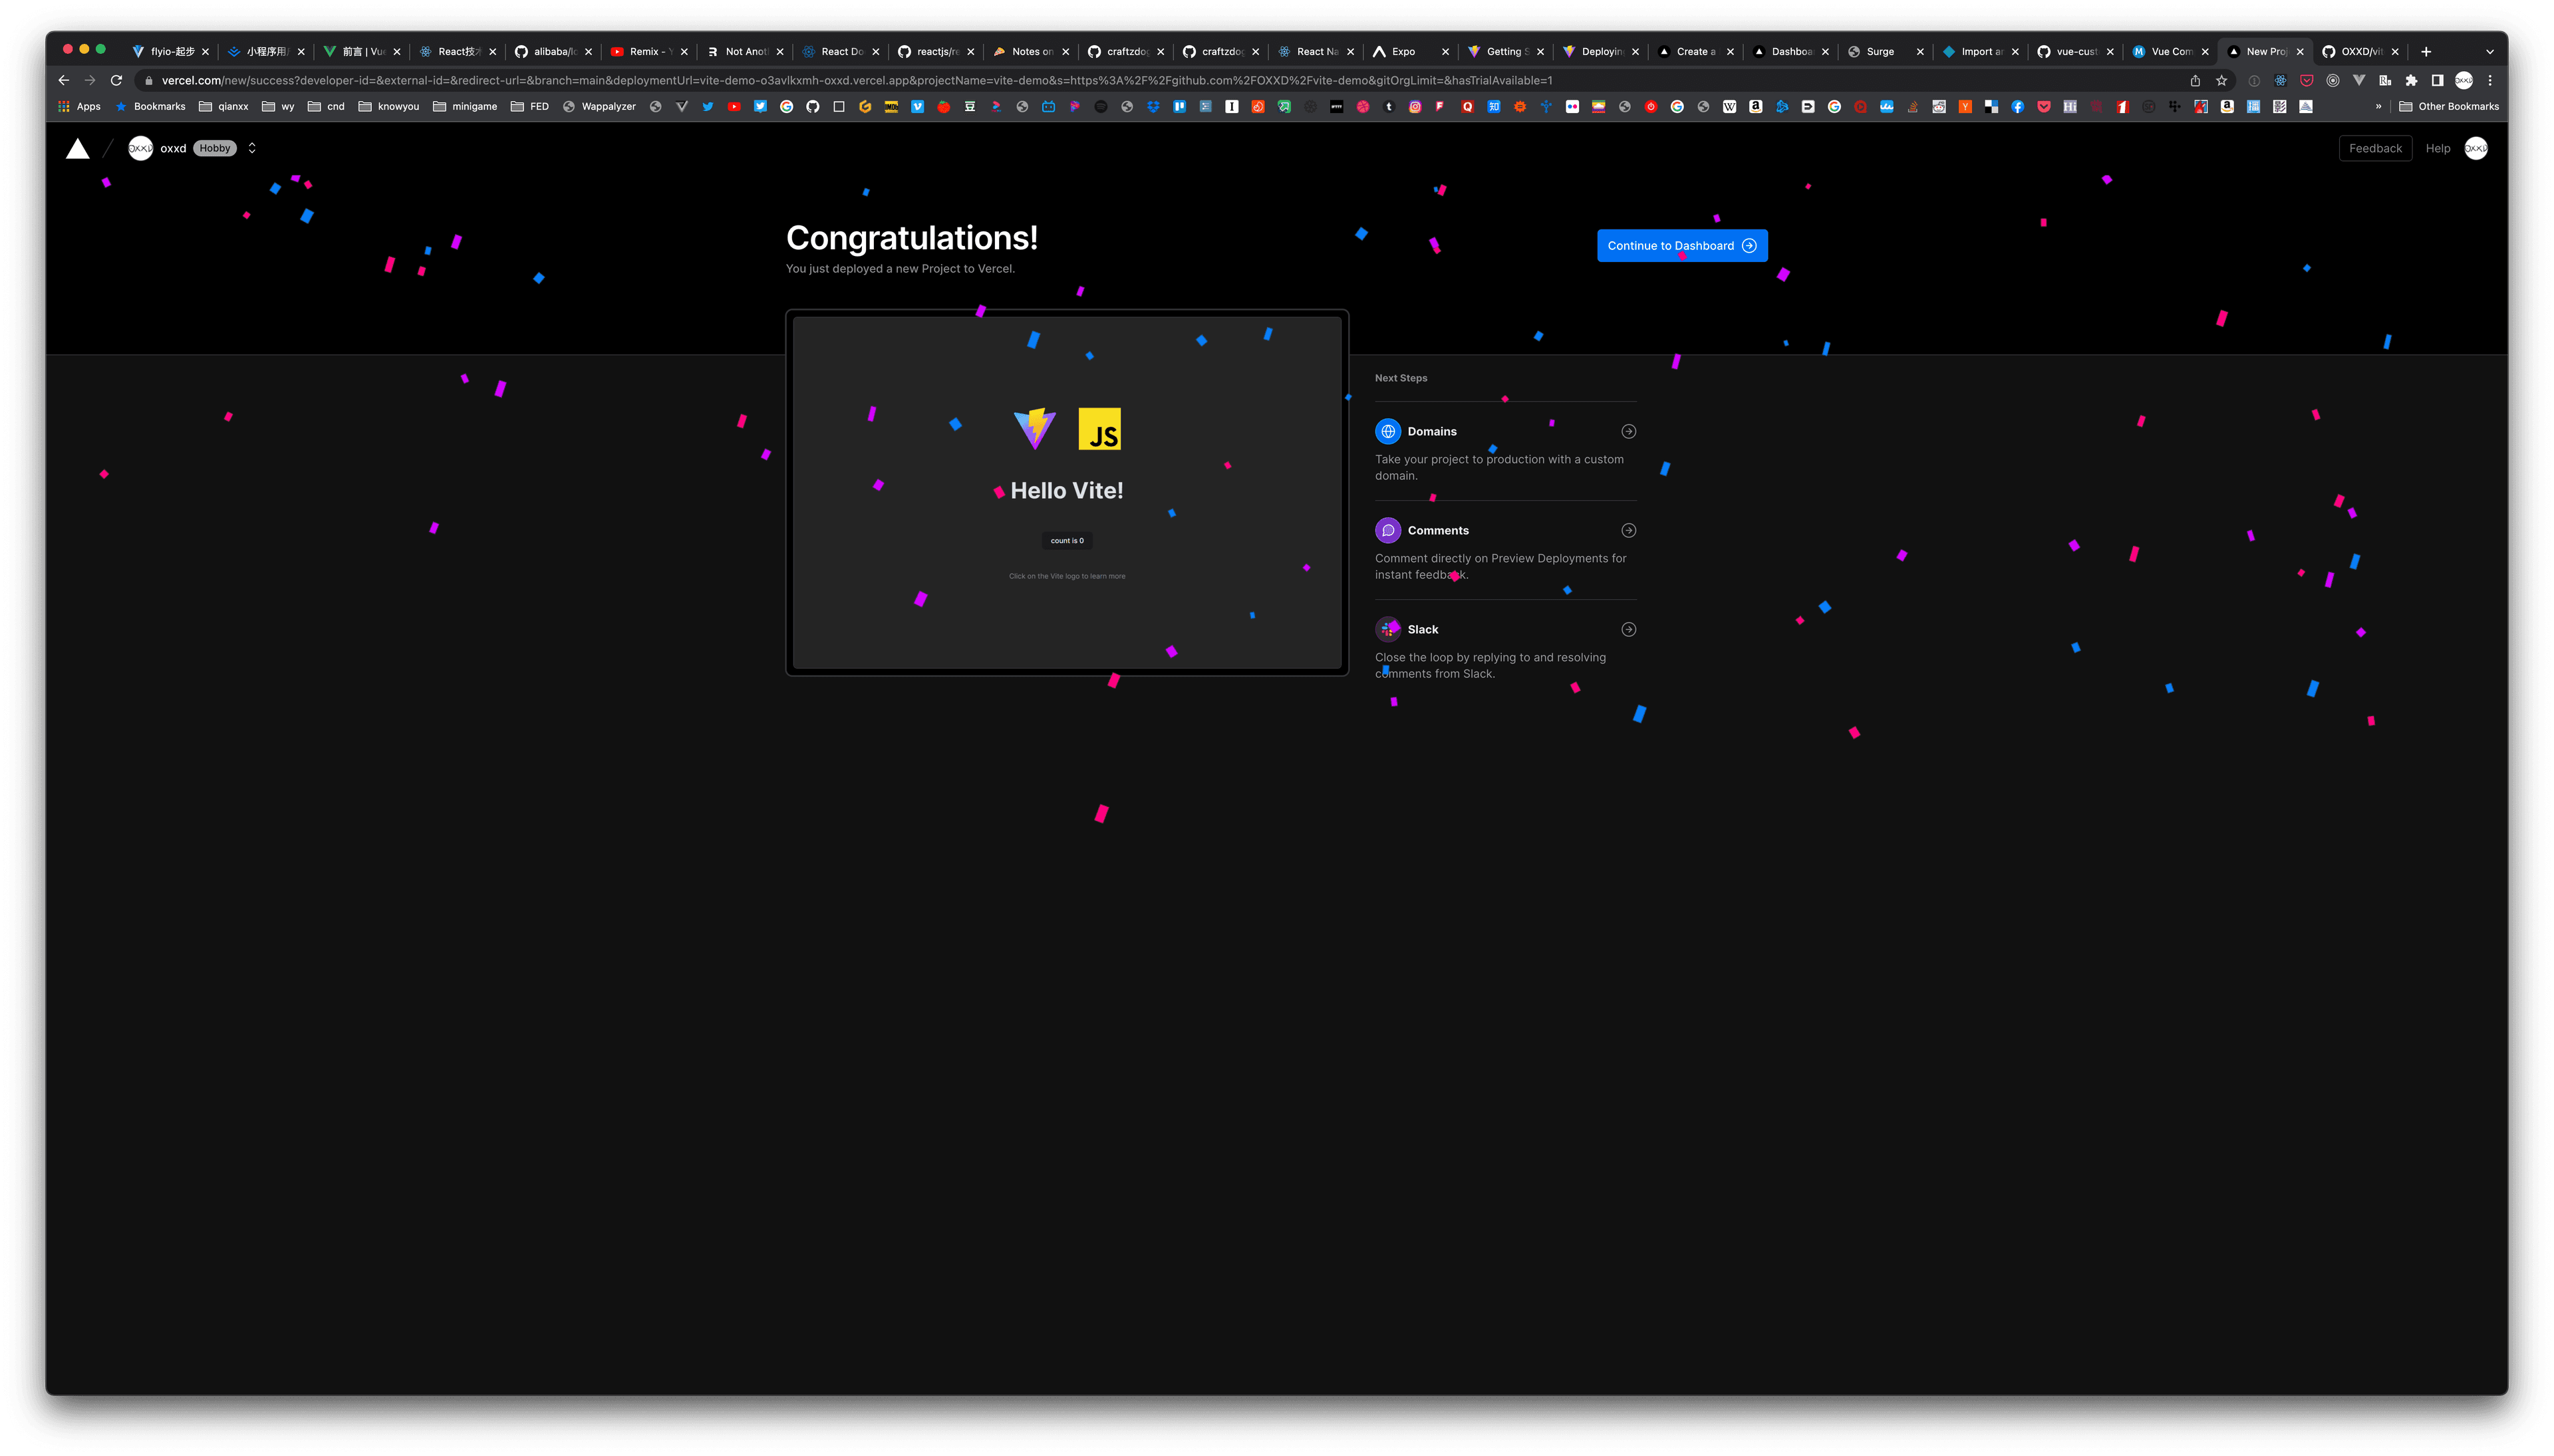
Task: Click the Comments bubble icon
Action: click(1387, 530)
